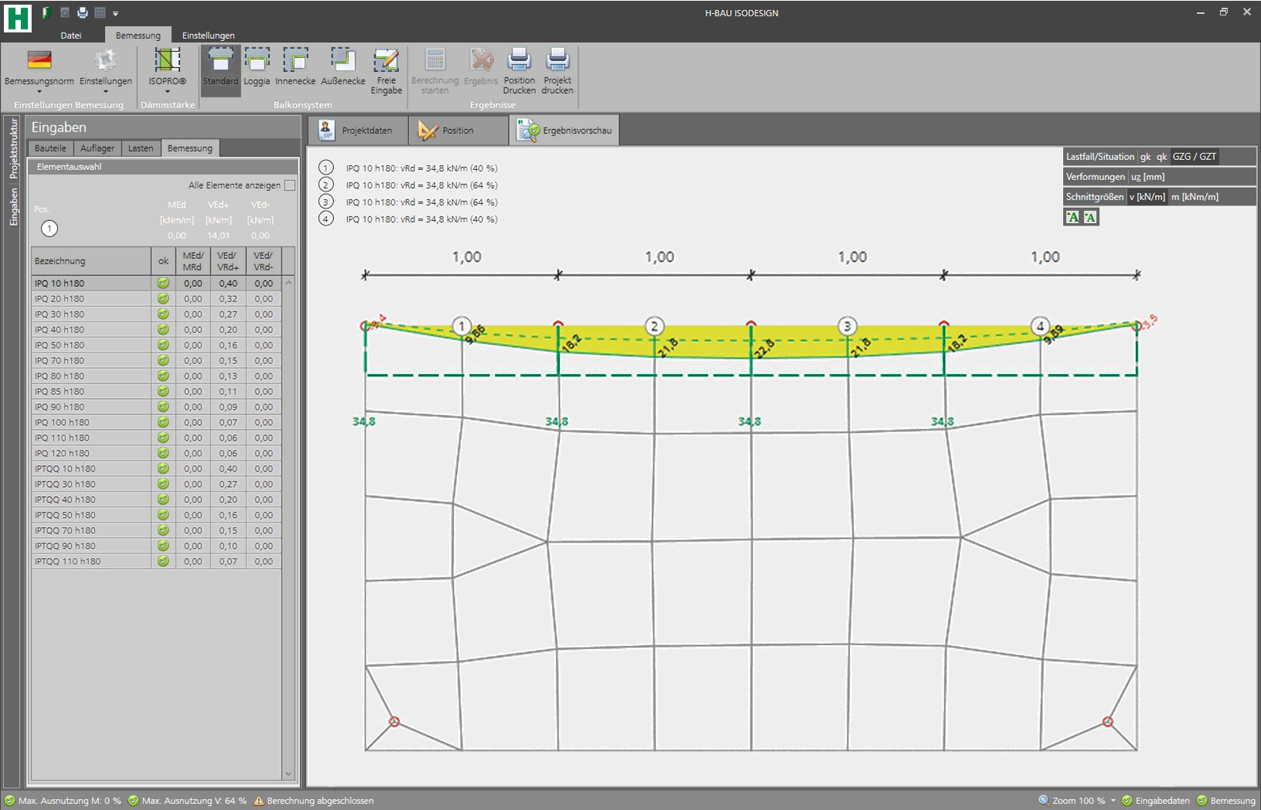
Task: Open the quick access toolbar customize arrow
Action: pos(115,13)
